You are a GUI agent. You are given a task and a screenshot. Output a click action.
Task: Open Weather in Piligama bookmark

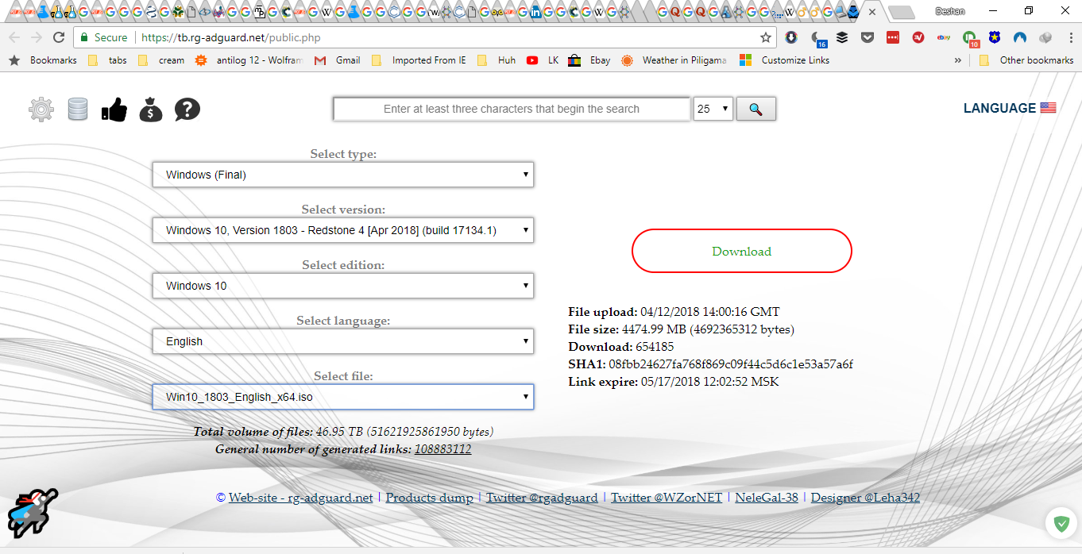pos(674,60)
